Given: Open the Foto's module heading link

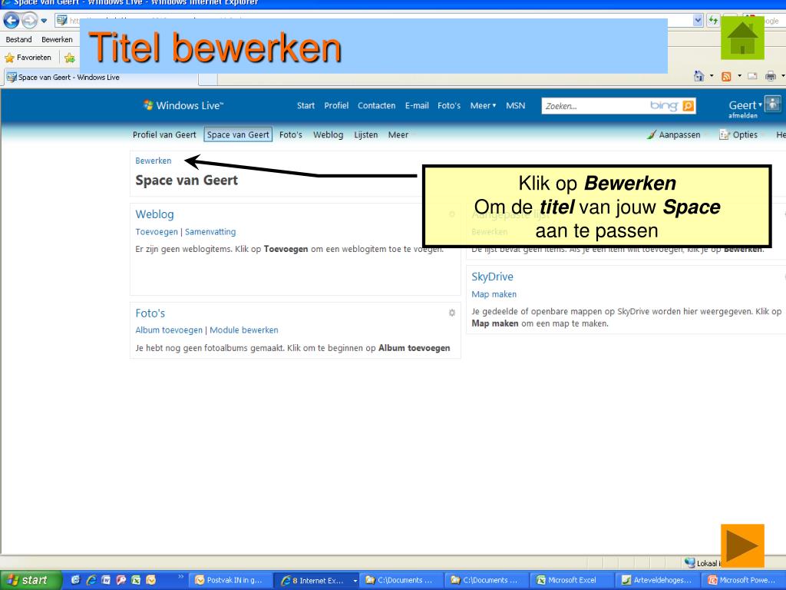Looking at the screenshot, I should [150, 313].
